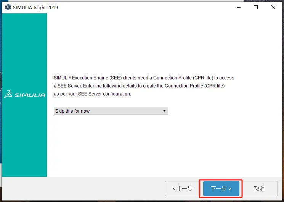Viewport: 284px width, 202px height.
Task: Click the line 'as per your SEE Server configuration.'
Action: coord(92,94)
